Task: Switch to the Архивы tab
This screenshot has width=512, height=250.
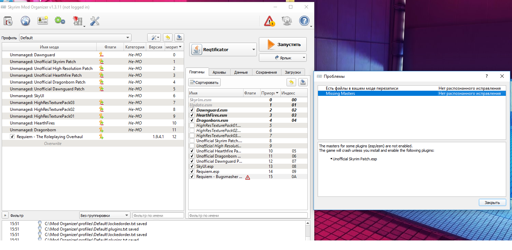Action: (x=219, y=72)
